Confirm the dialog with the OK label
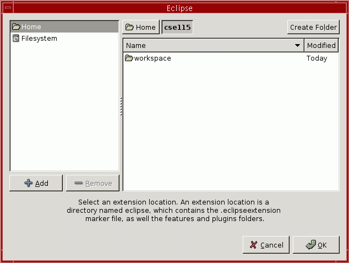The height and width of the screenshot is (263, 349). coord(322,245)
